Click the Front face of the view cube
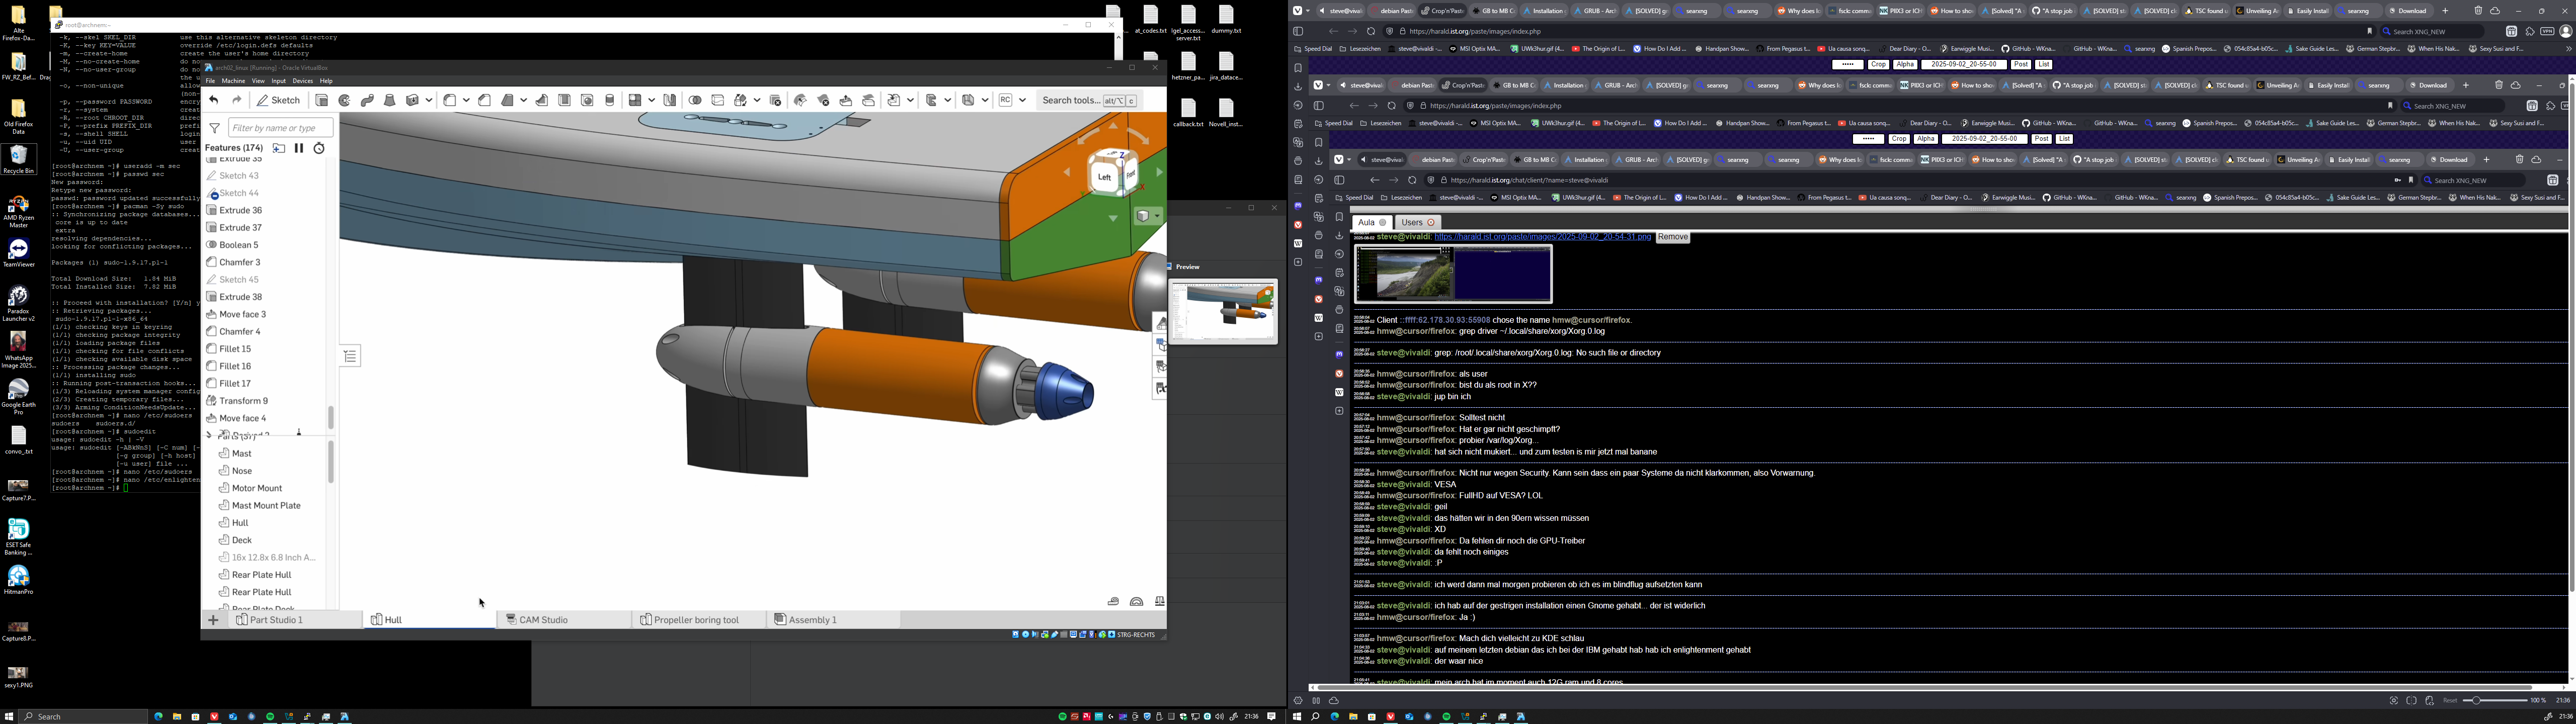 click(1130, 174)
